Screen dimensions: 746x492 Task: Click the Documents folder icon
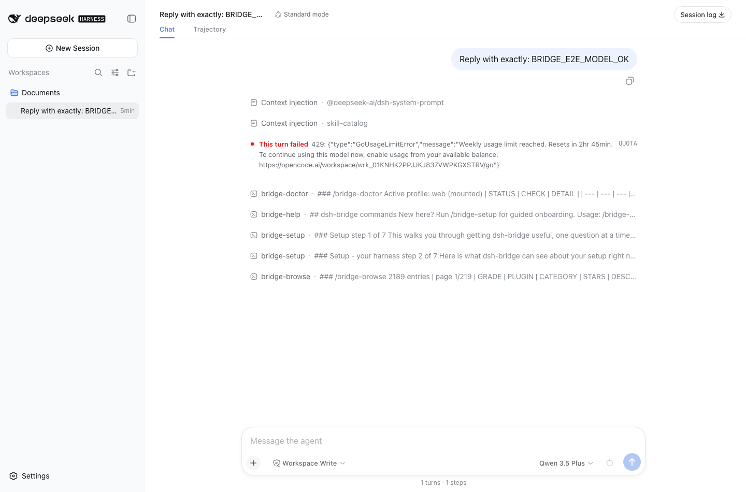pos(15,93)
